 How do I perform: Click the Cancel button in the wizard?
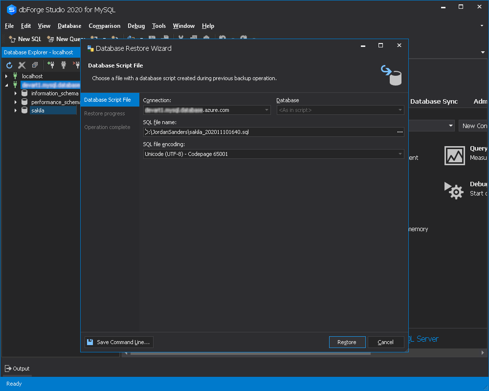(386, 342)
